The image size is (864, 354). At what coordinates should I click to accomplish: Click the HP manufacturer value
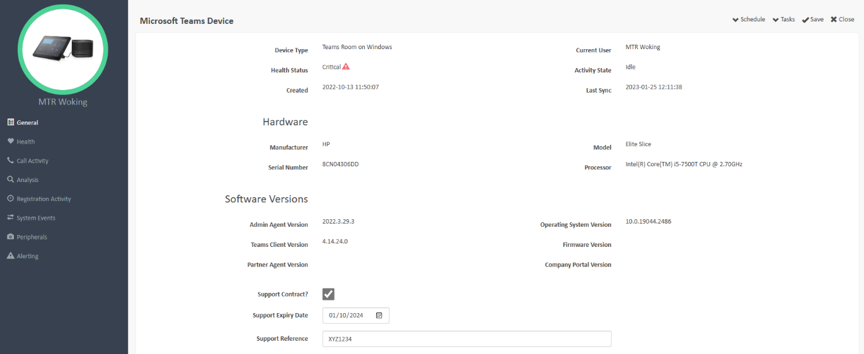click(x=326, y=144)
